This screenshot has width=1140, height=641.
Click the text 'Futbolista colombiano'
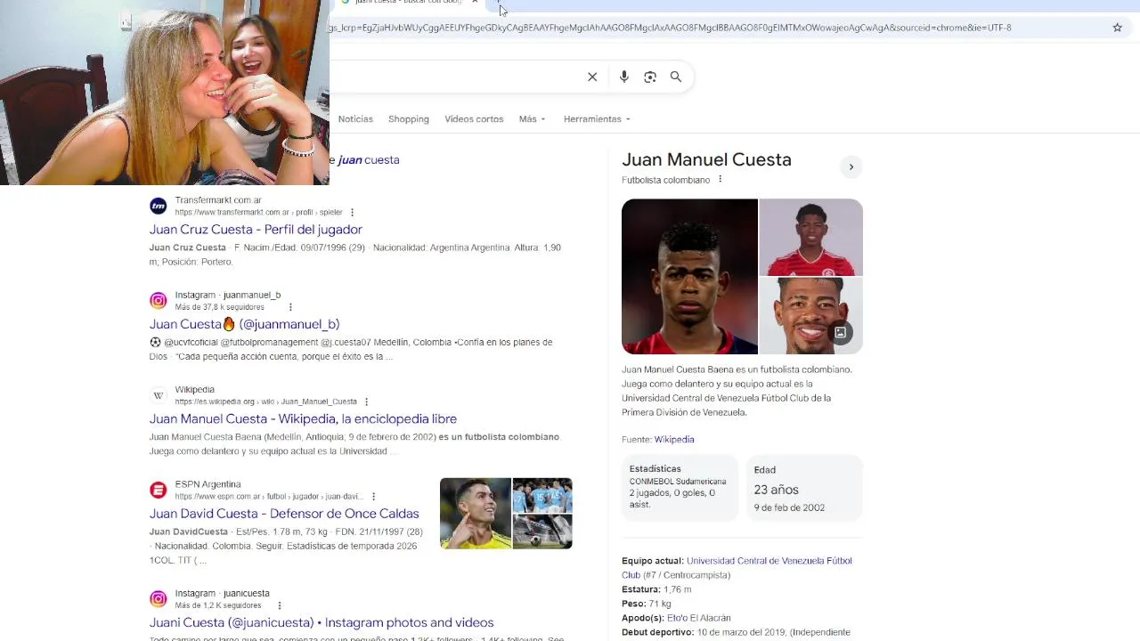click(x=666, y=180)
